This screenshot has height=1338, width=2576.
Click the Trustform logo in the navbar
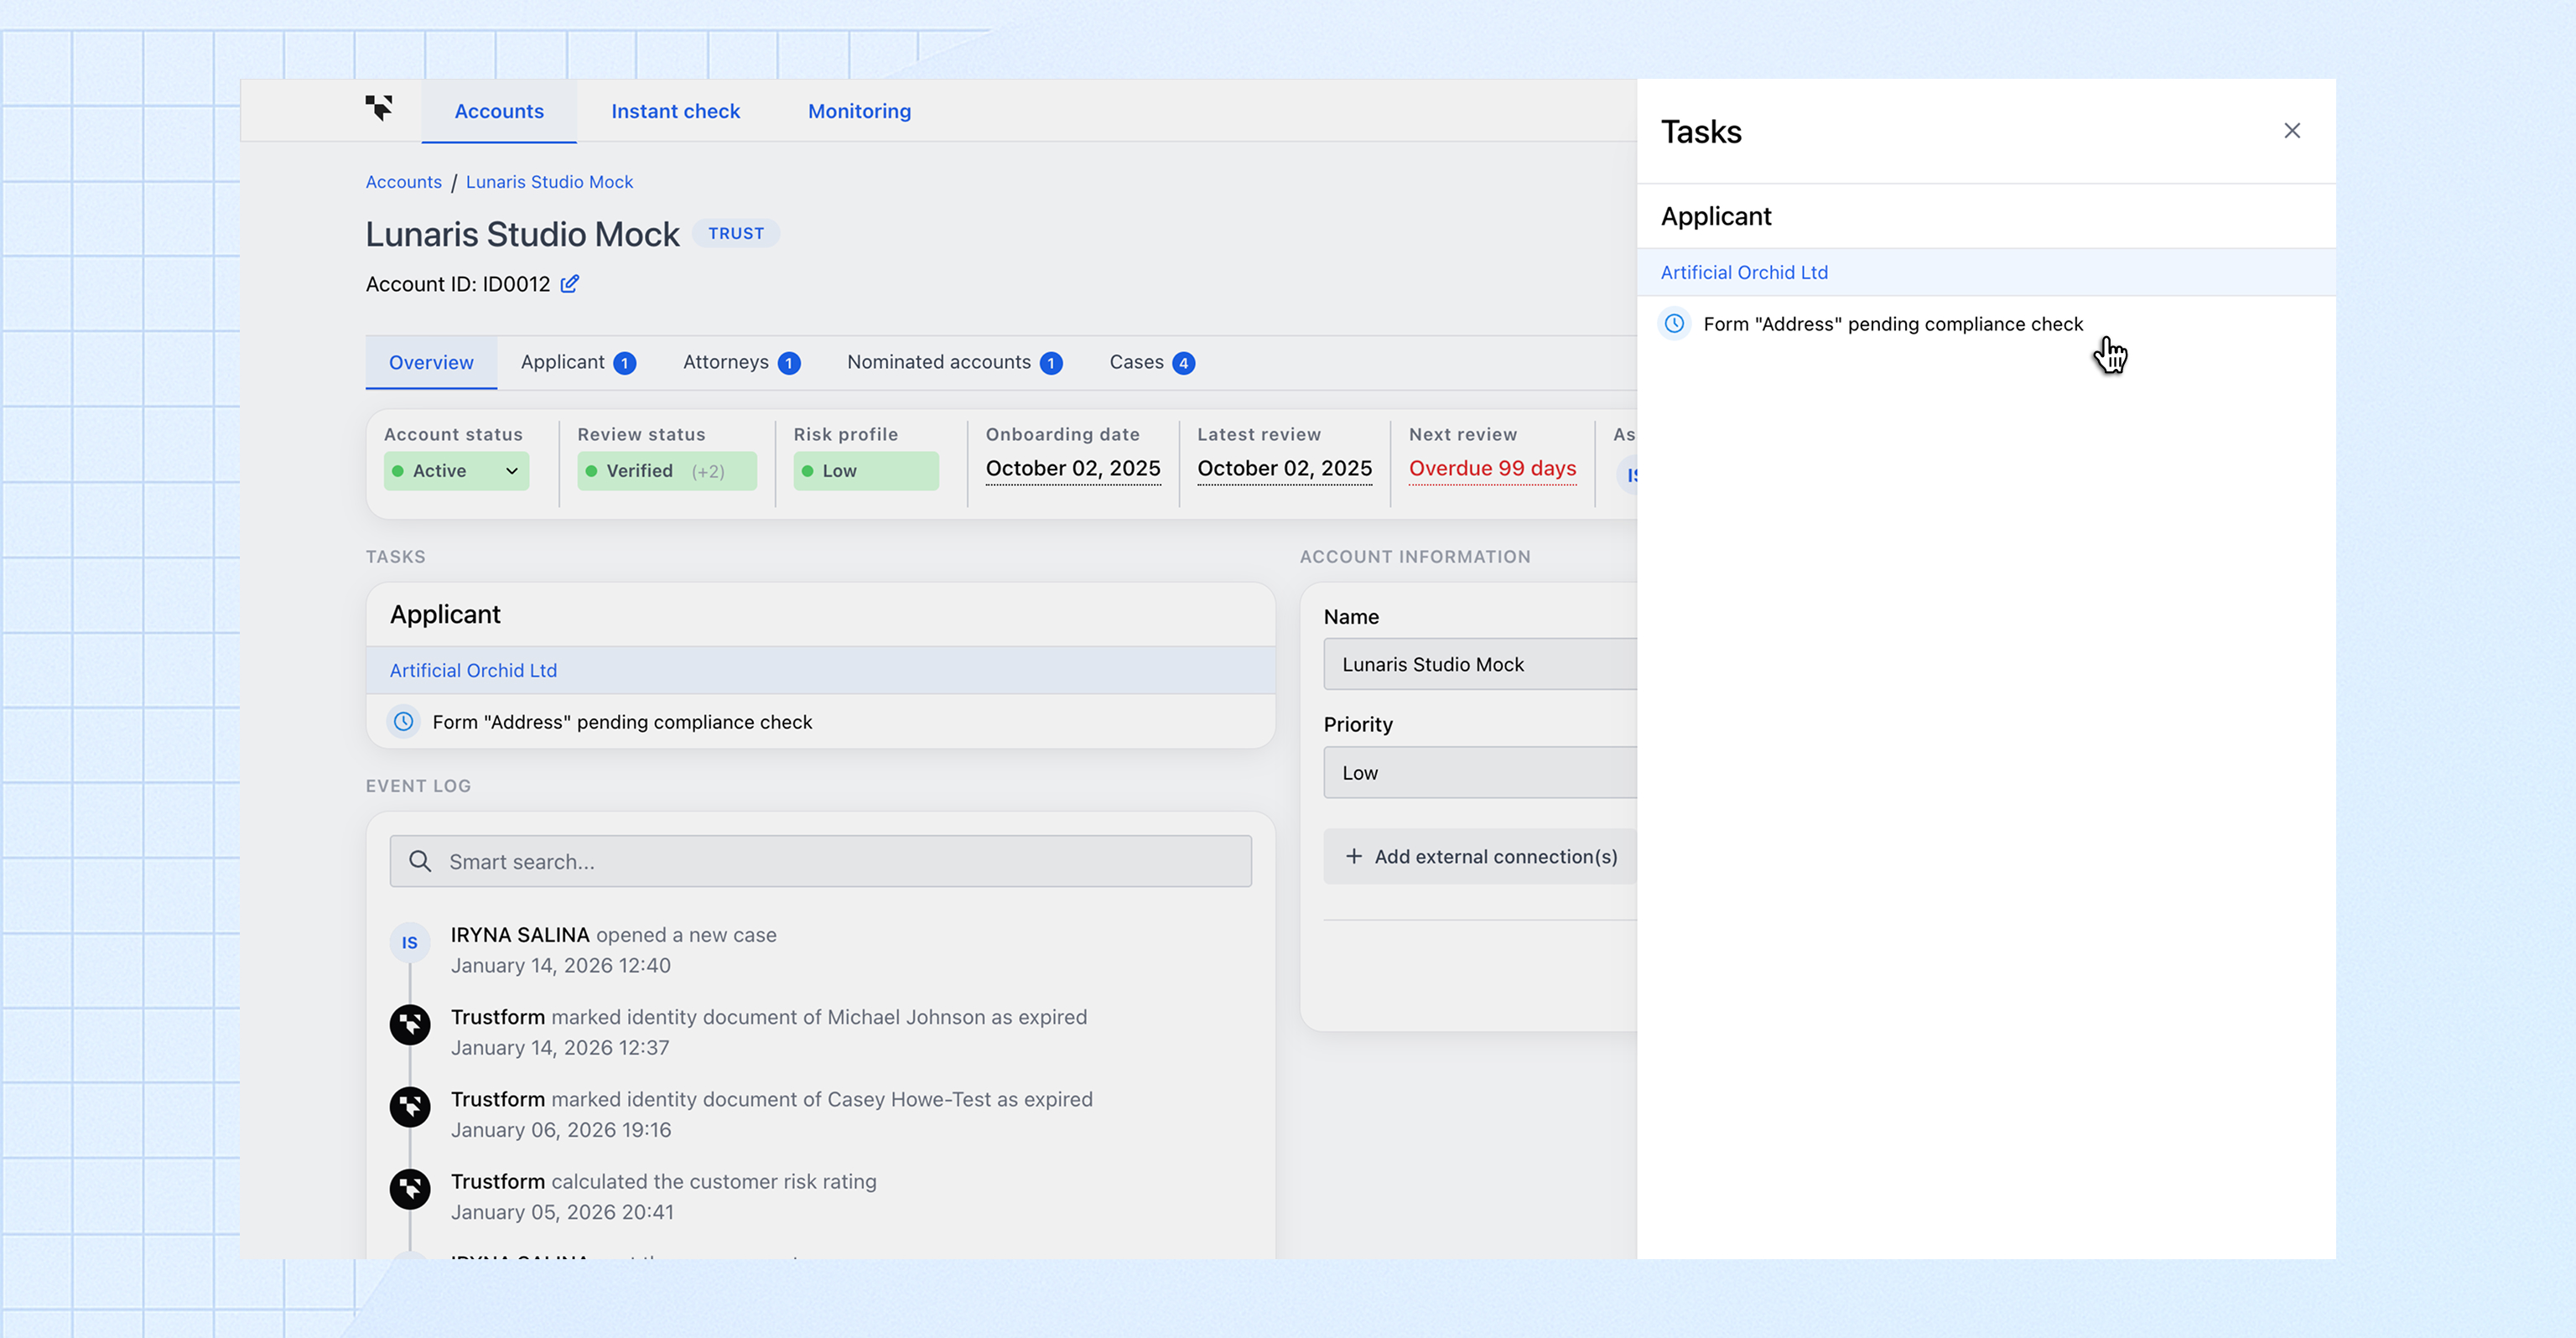point(378,108)
